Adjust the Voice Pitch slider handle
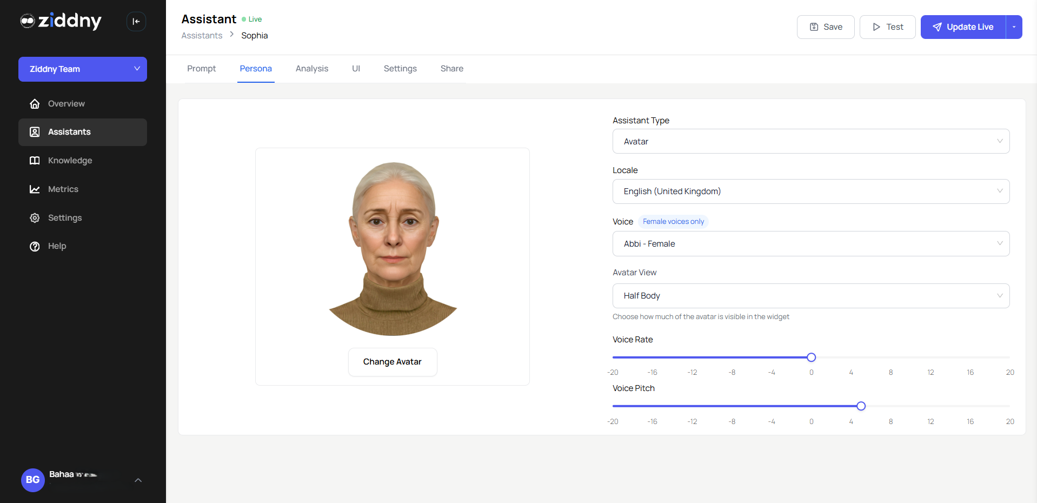 tap(861, 406)
